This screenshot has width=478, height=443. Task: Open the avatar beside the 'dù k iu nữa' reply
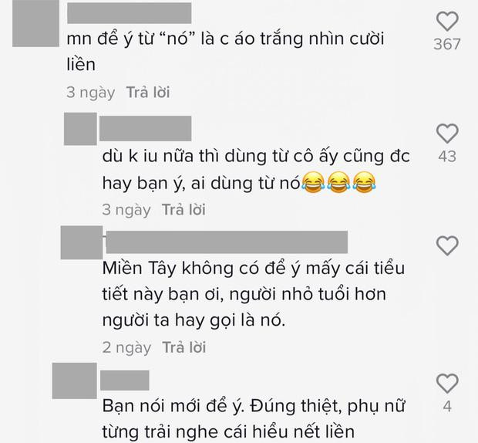click(80, 129)
